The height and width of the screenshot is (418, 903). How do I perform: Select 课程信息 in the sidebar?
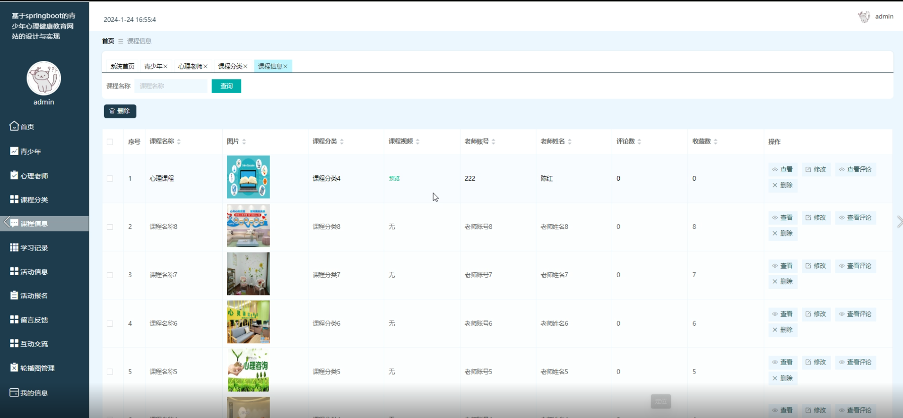44,224
